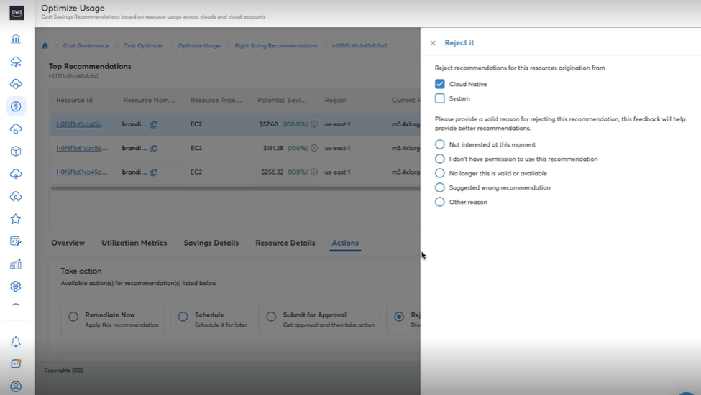Check the System checkbox
This screenshot has width=701, height=395.
(440, 98)
